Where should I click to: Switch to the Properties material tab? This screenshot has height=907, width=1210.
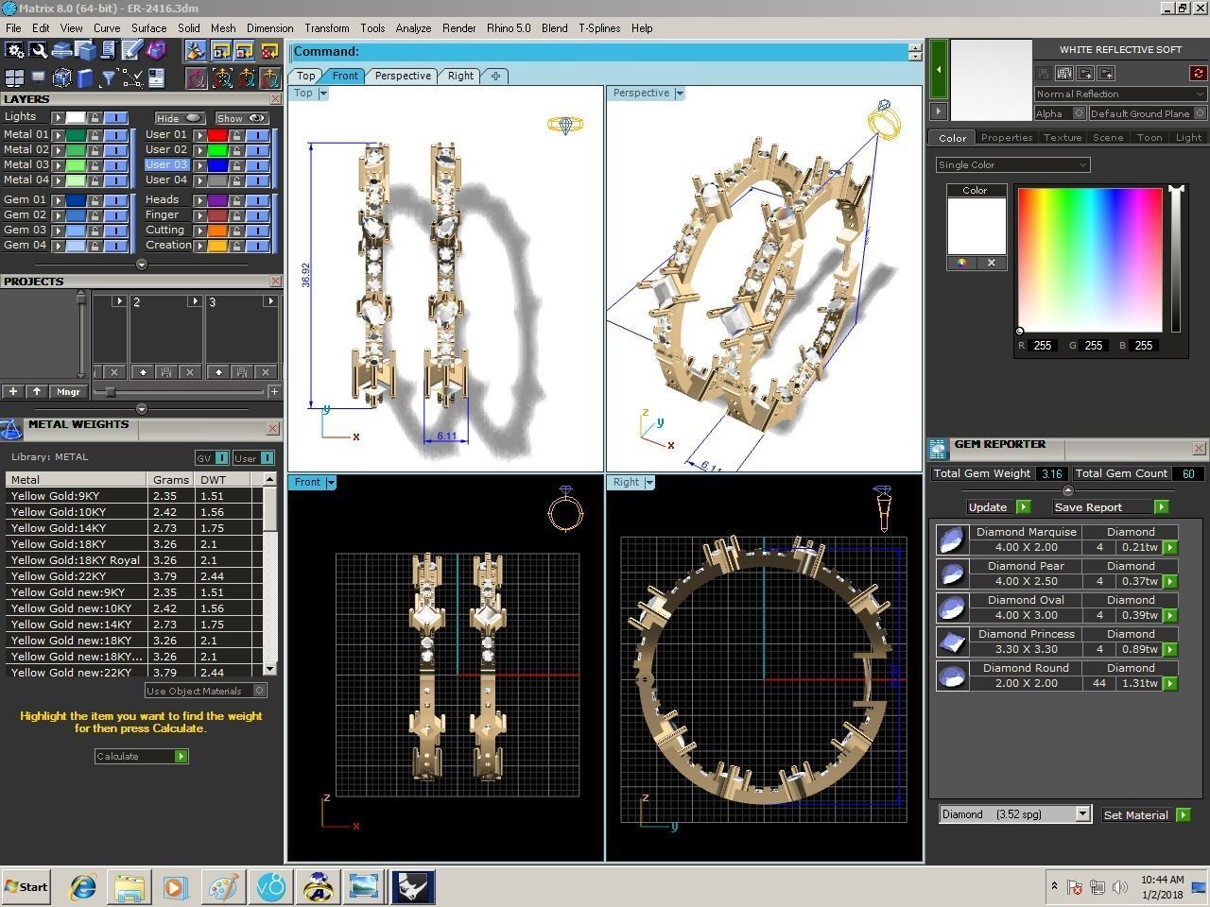(x=1007, y=137)
